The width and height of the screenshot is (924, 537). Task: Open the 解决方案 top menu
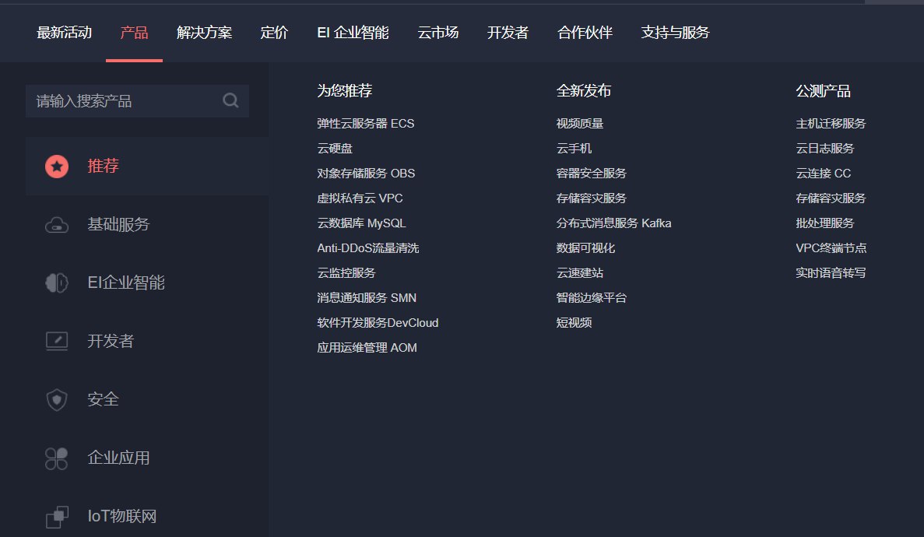tap(204, 33)
